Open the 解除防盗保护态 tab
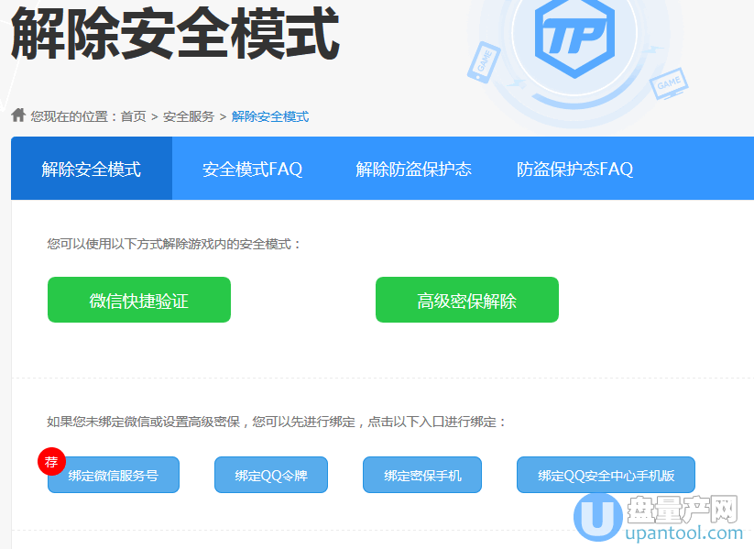 click(x=413, y=169)
